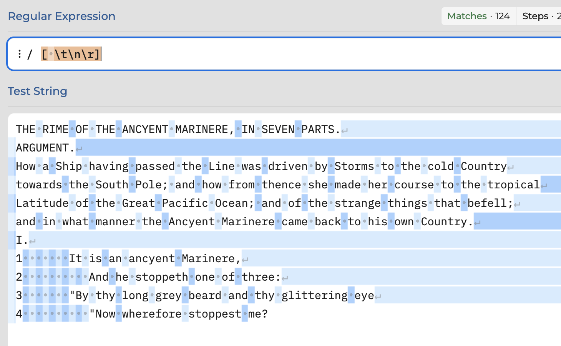Show the Matches 124 count details
561x346 pixels.
(479, 16)
